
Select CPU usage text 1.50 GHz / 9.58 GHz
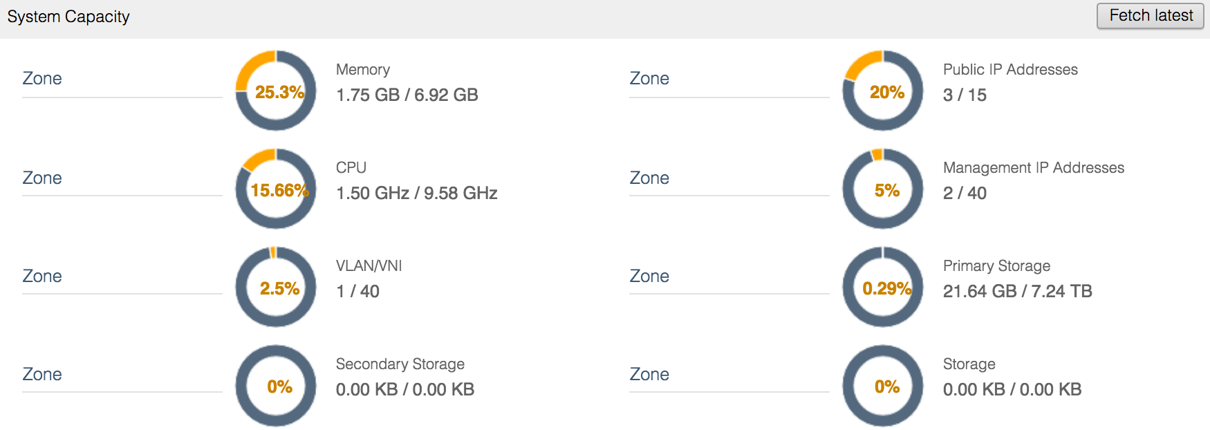click(417, 193)
